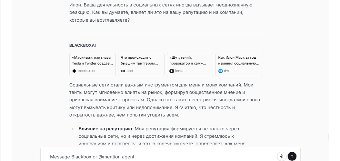Click the DW blue logo icon
Screen dimensions: 340x161
(x=221, y=71)
